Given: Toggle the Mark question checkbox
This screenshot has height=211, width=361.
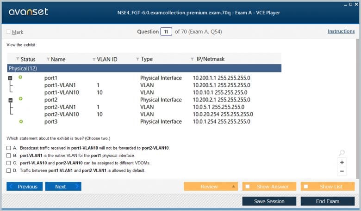Looking at the screenshot, I should tap(8, 32).
